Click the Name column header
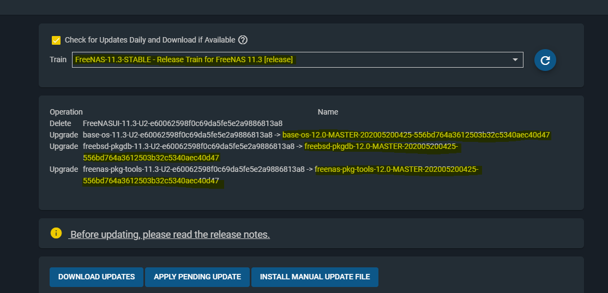Viewport: 608px width, 293px height. (328, 112)
